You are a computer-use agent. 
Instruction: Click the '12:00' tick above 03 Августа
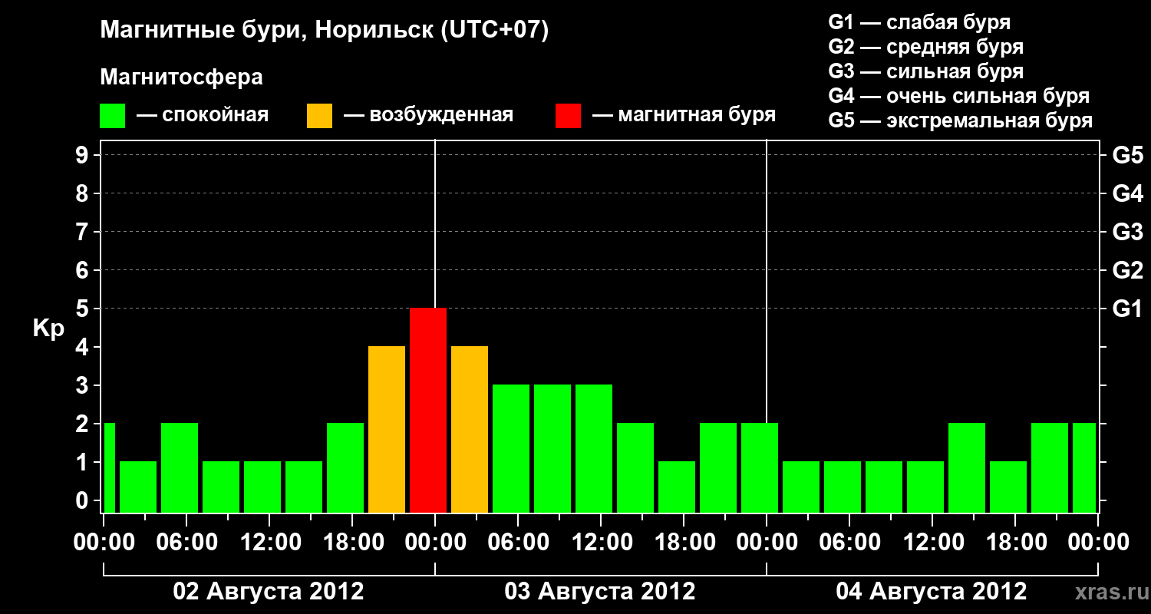(x=601, y=543)
